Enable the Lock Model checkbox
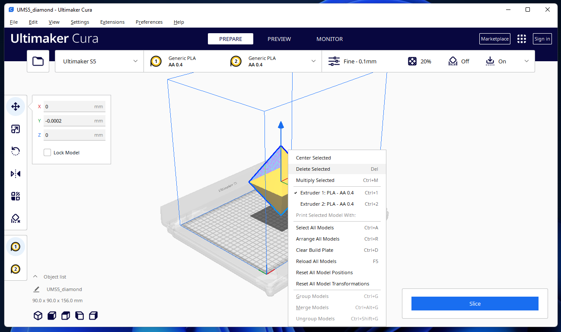The image size is (561, 332). (48, 153)
